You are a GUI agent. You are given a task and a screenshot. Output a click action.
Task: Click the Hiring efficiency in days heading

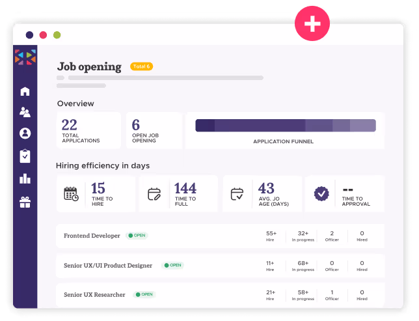coord(103,165)
